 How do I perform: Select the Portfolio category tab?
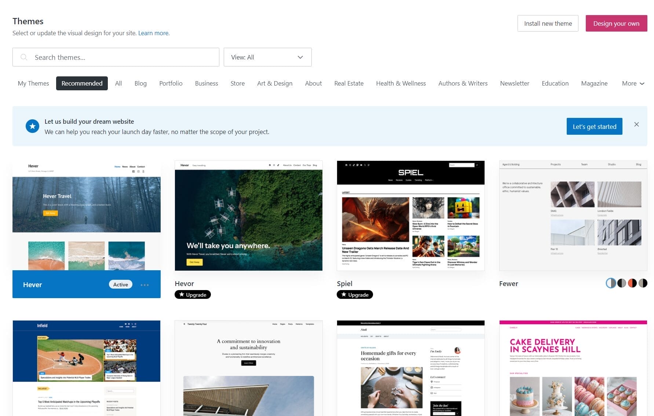[x=171, y=83]
